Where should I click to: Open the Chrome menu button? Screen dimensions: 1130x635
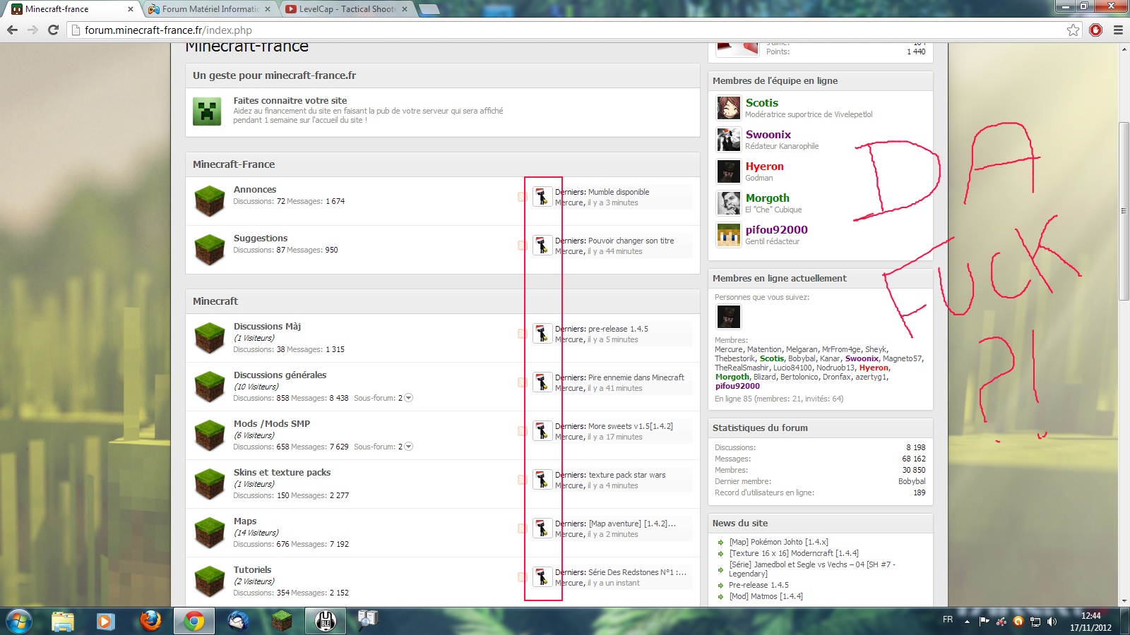(x=1118, y=30)
